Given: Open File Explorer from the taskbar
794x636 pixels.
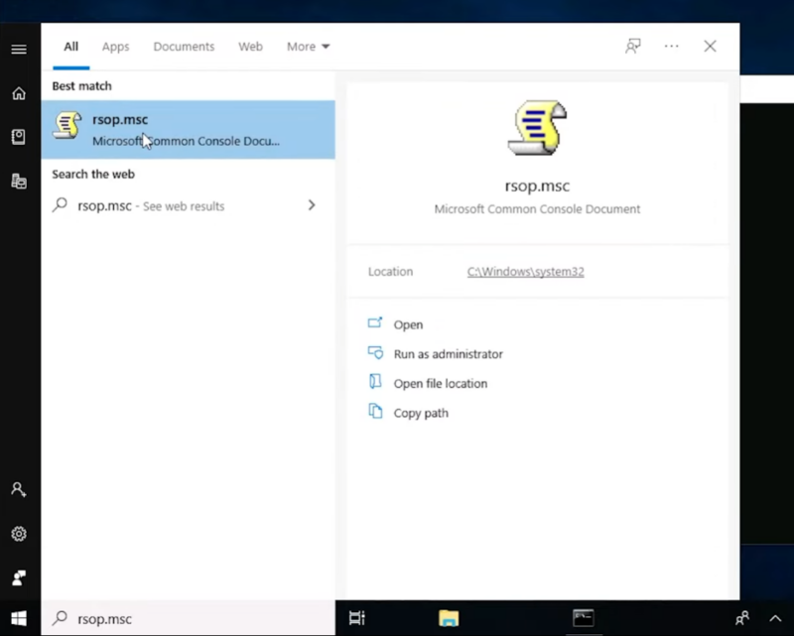Looking at the screenshot, I should point(449,618).
